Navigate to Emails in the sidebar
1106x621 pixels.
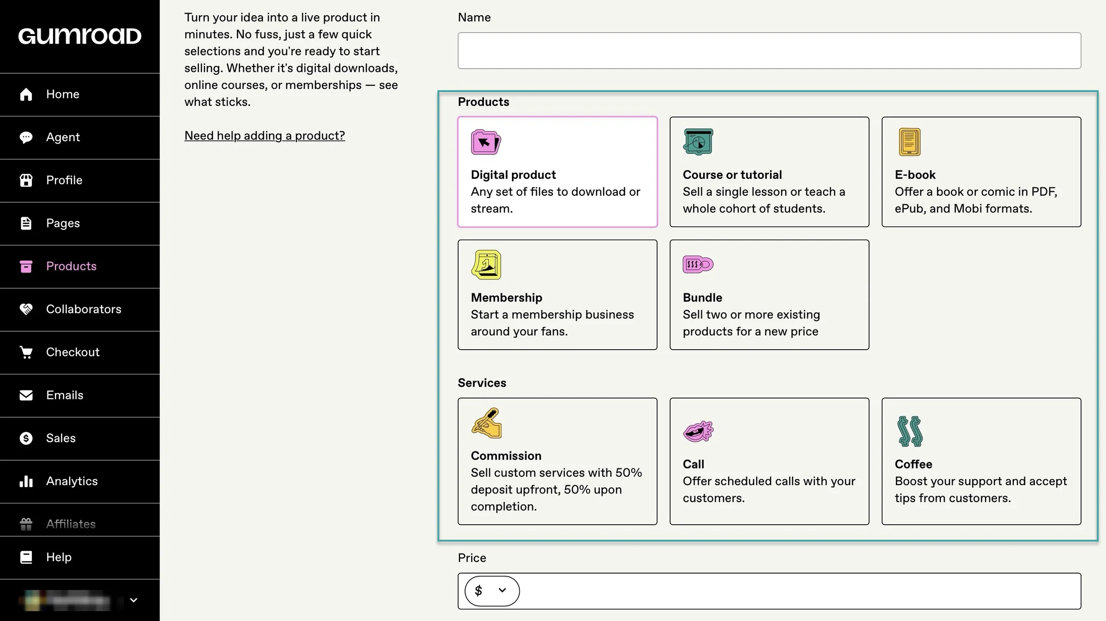pos(80,395)
